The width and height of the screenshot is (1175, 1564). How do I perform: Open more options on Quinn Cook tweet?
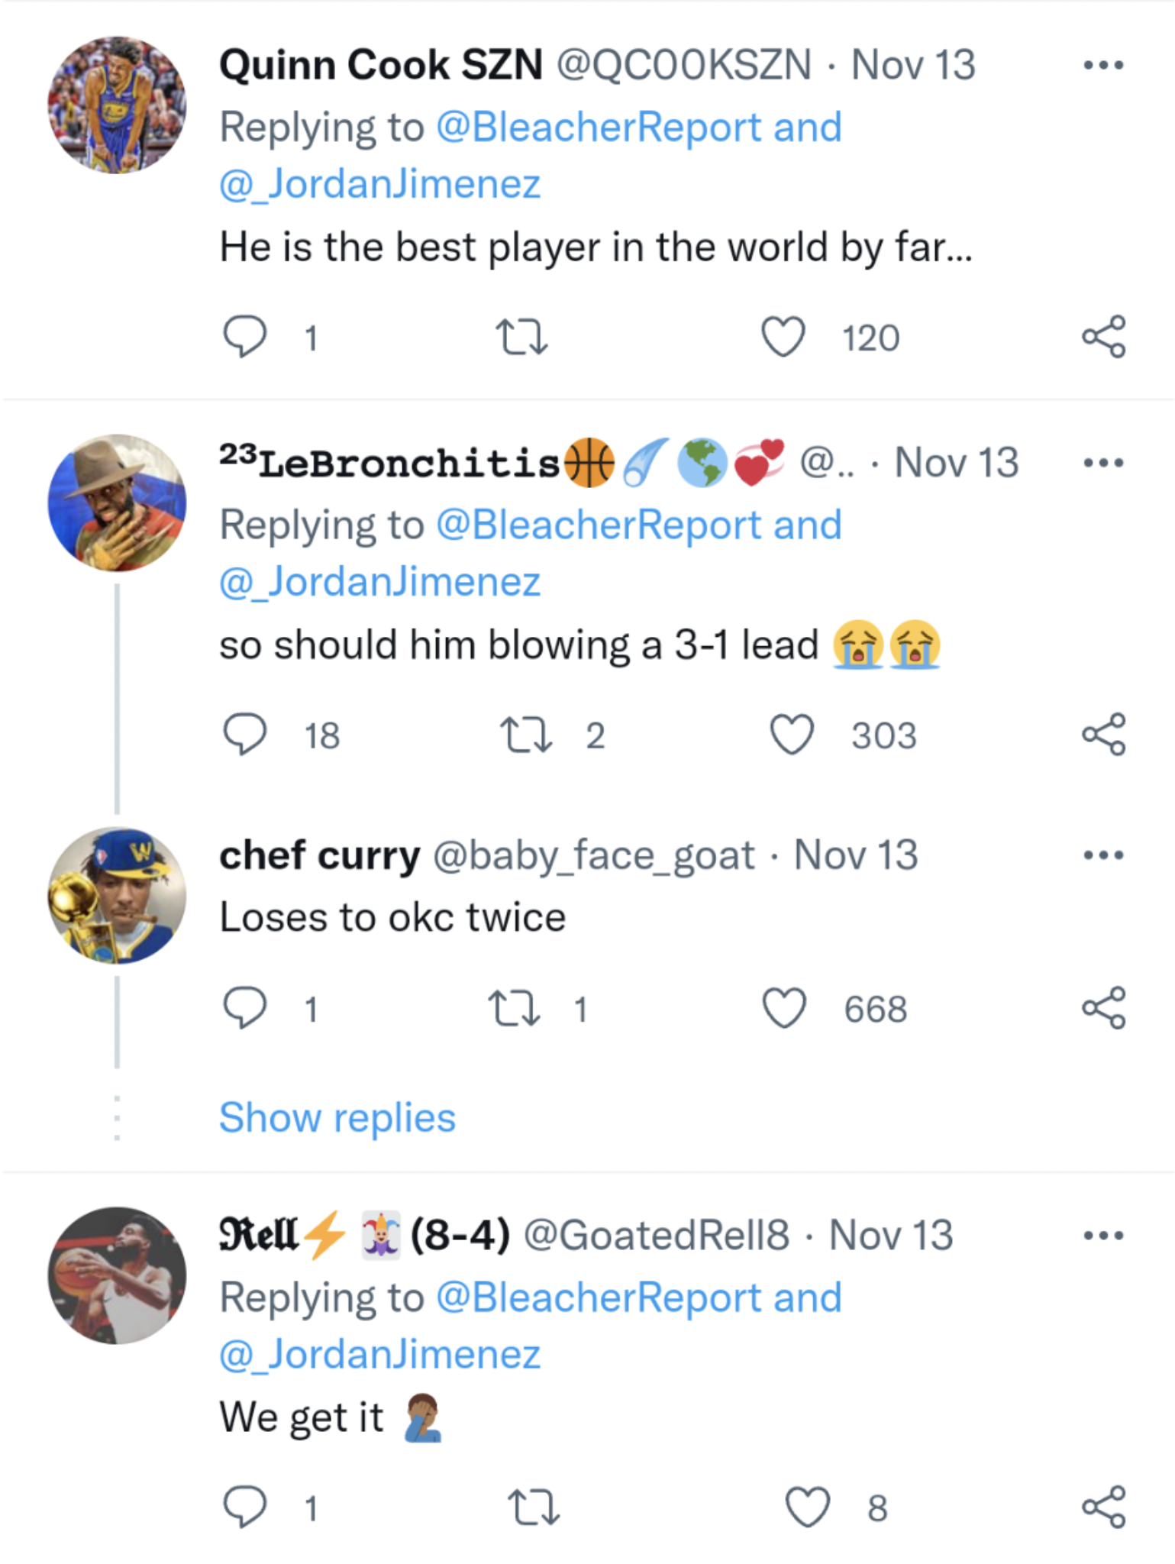[1103, 66]
